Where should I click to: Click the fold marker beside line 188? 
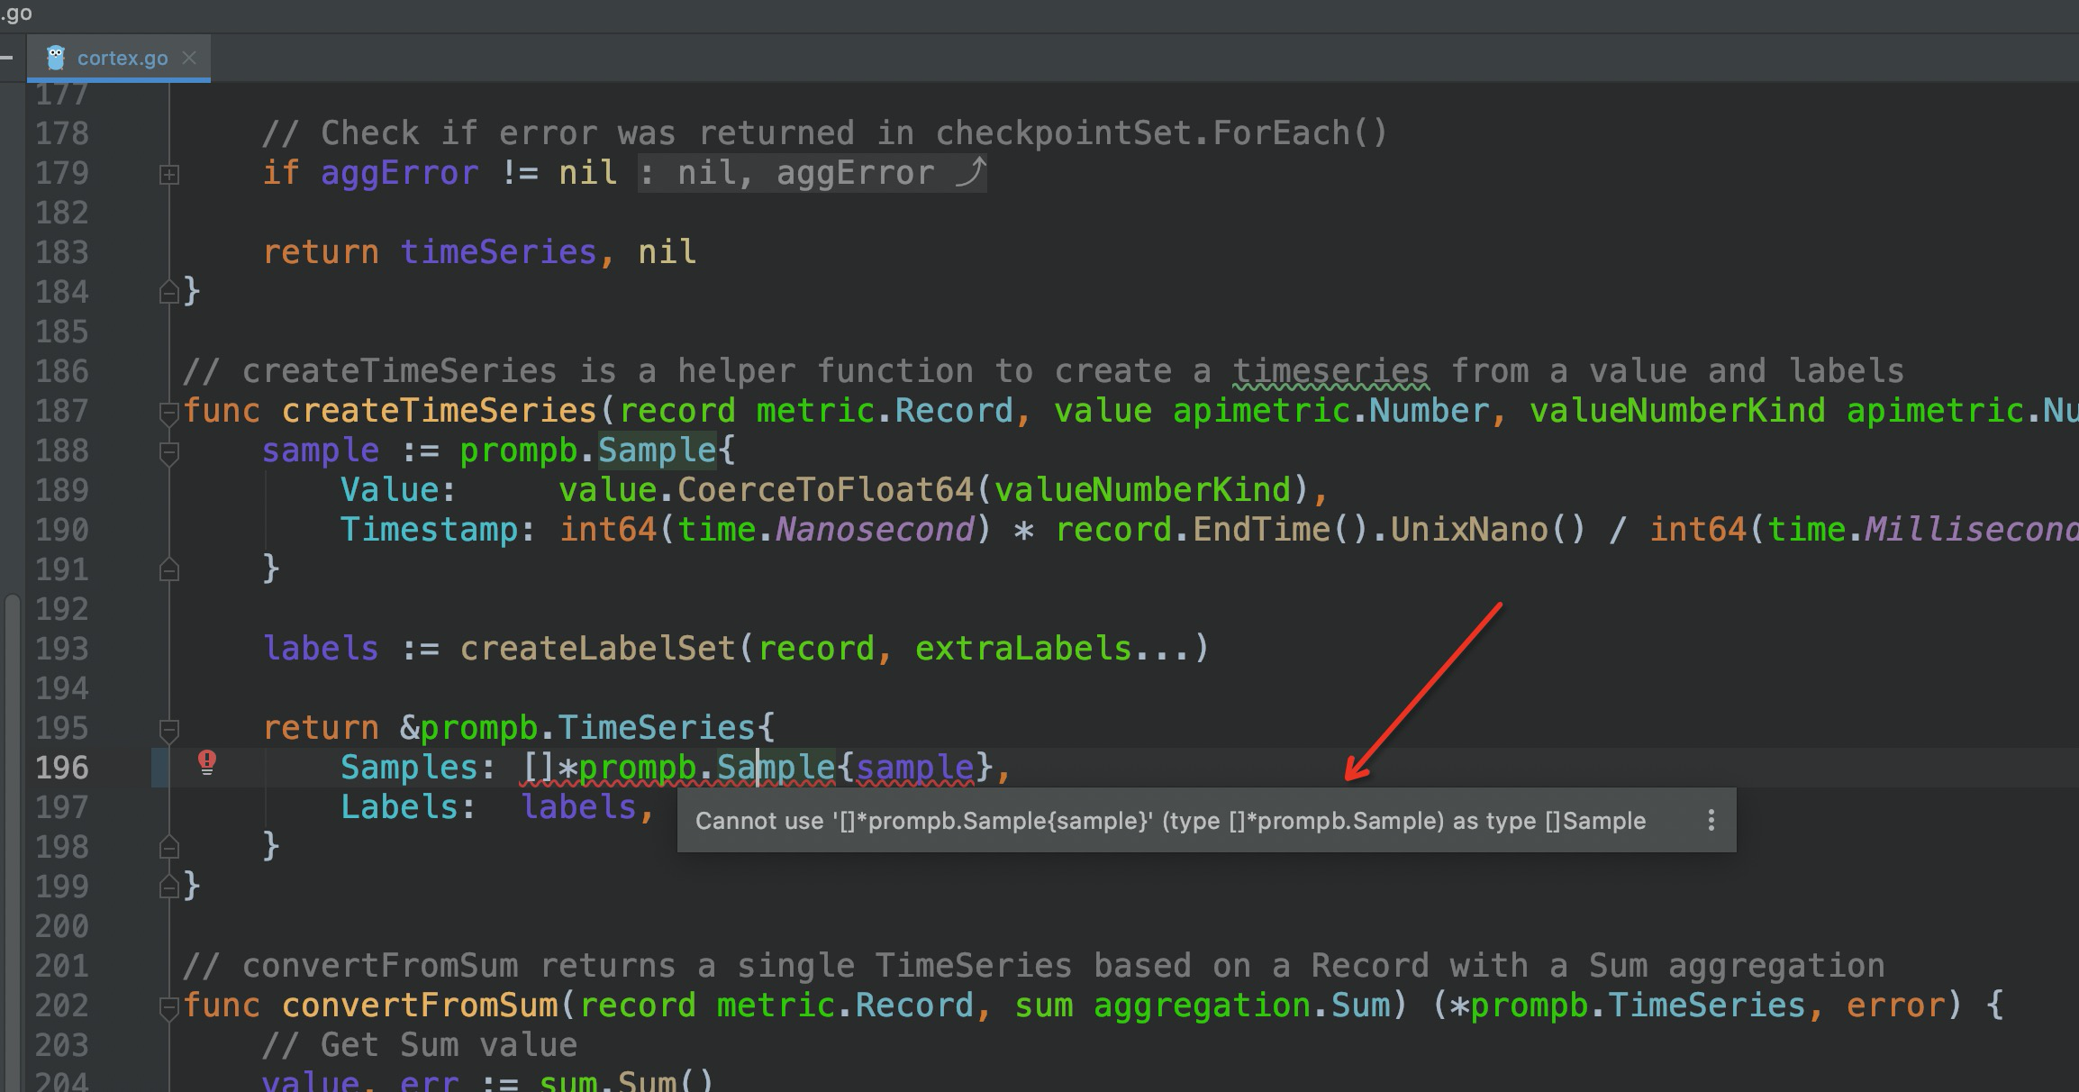point(168,452)
